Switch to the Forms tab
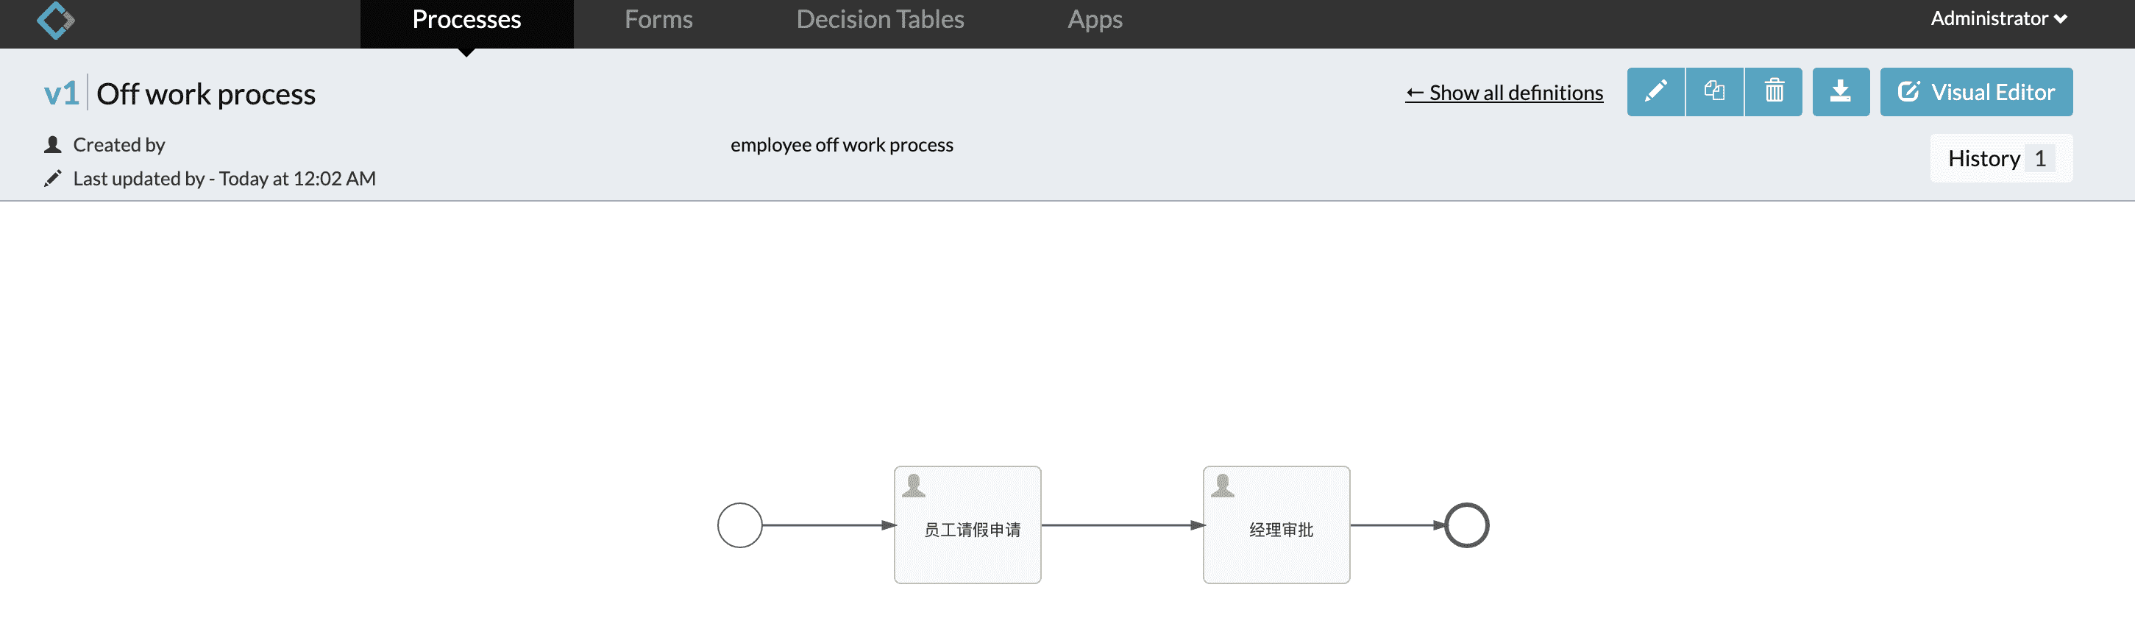 [x=658, y=20]
